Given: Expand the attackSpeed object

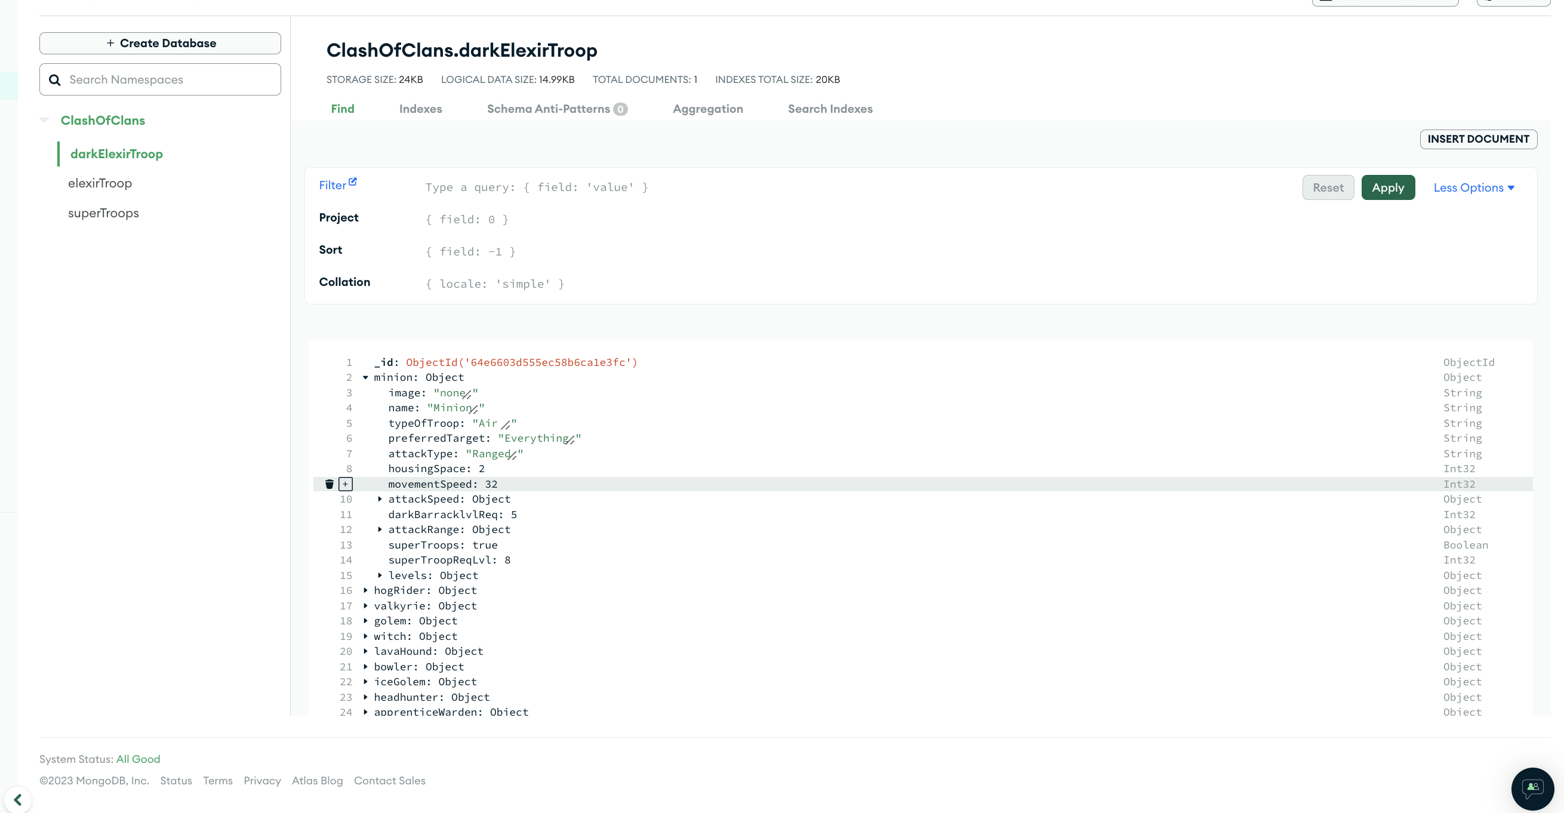Looking at the screenshot, I should pos(380,499).
